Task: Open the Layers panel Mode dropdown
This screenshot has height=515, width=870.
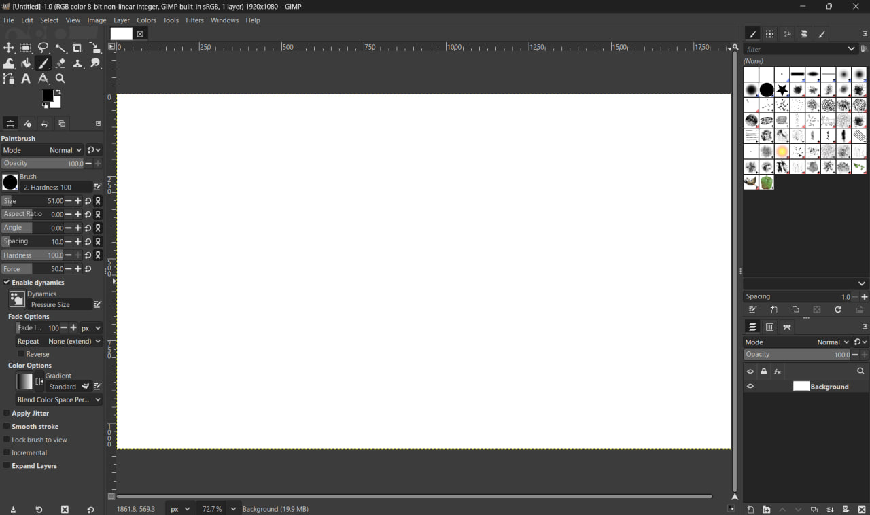Action: 797,342
